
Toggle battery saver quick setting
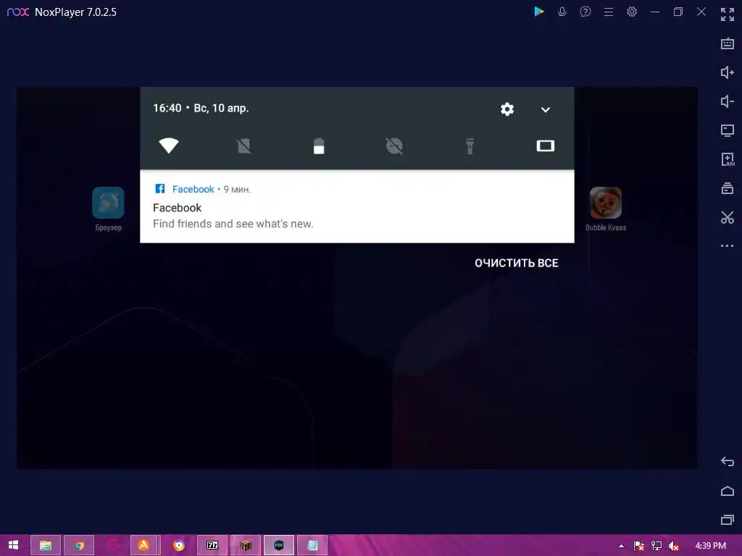[x=319, y=146]
